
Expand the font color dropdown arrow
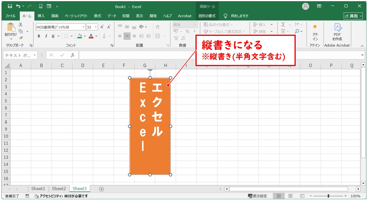[x=97, y=36]
